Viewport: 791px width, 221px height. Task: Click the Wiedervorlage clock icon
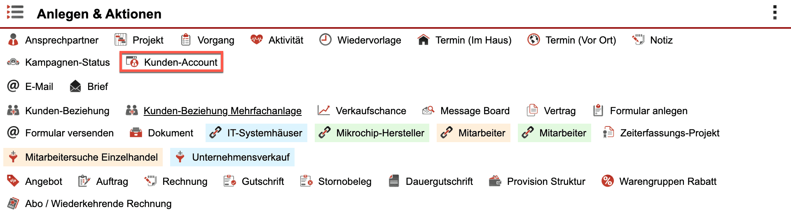coord(325,40)
